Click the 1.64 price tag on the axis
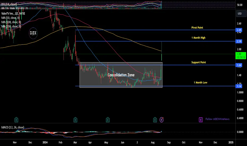Image resolution: width=247 pixels, height=146 pixels. 239,65
